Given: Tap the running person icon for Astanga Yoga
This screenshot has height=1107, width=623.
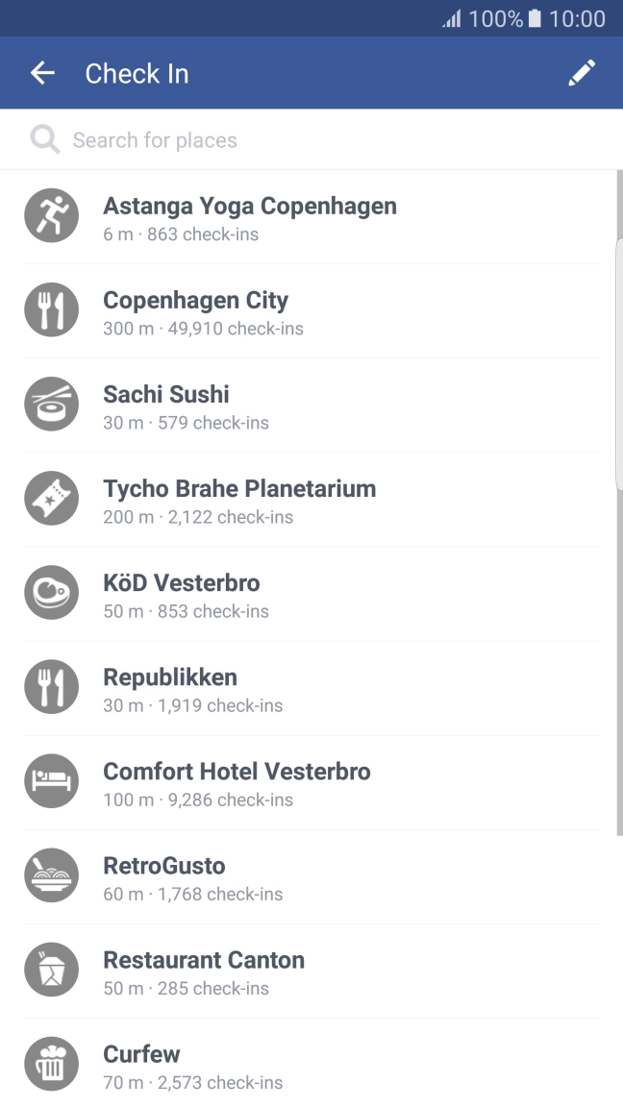Looking at the screenshot, I should [x=51, y=215].
